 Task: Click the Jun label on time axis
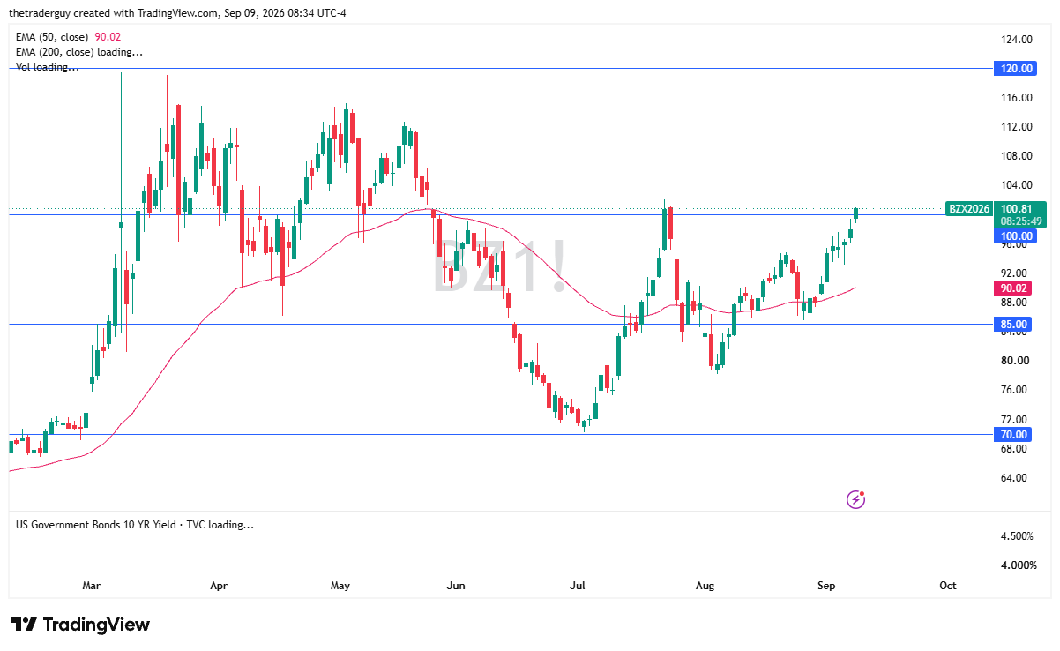point(456,586)
